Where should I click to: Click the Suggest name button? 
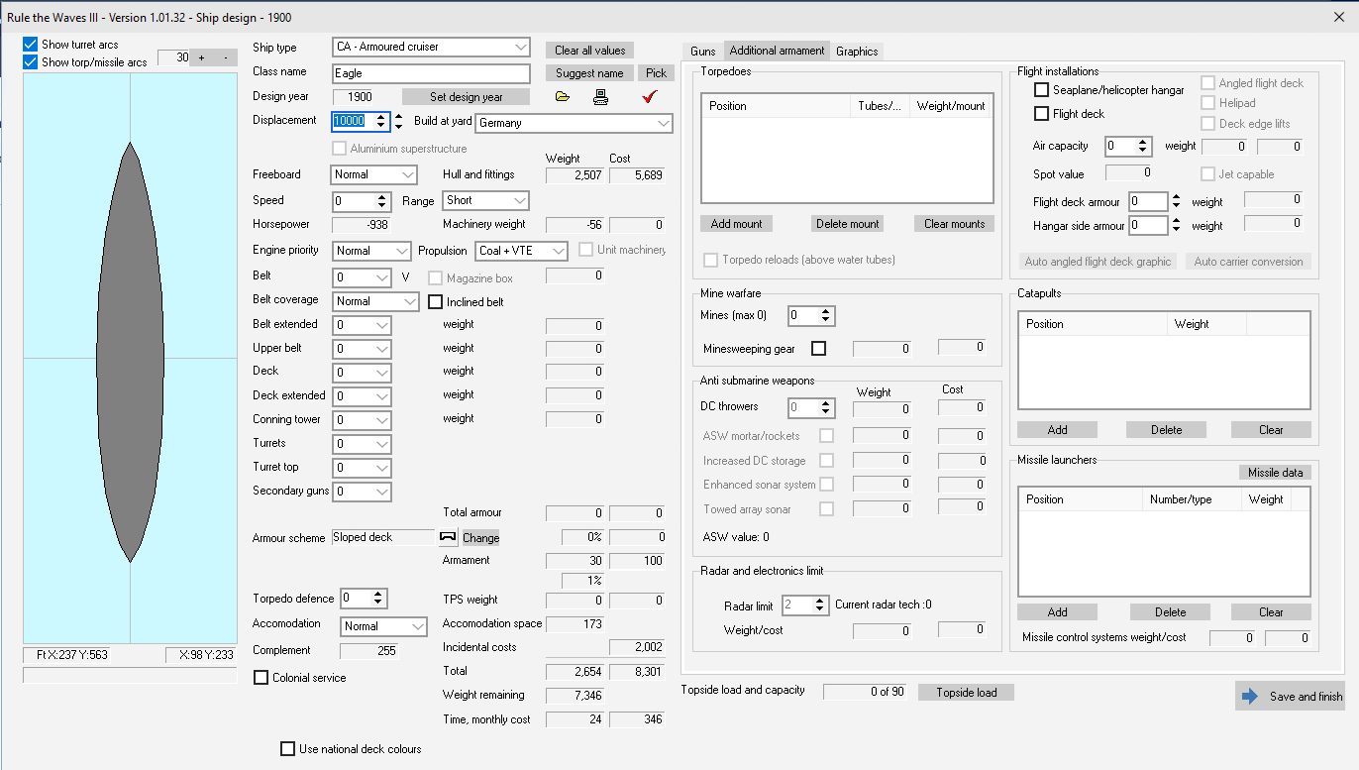pyautogui.click(x=589, y=72)
